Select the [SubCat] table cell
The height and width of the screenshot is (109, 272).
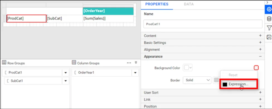pyautogui.click(x=65, y=18)
